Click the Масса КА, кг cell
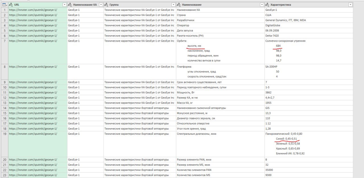The width and height of the screenshot is (364, 178). coord(220,103)
